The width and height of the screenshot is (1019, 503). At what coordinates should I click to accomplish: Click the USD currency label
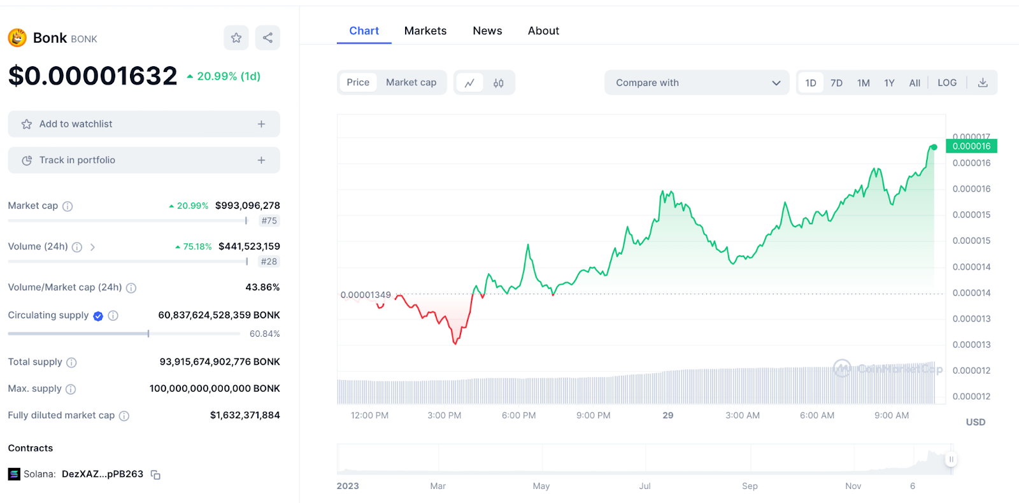[x=975, y=422]
